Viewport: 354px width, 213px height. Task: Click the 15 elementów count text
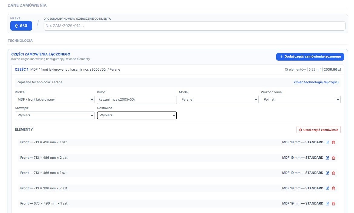coord(295,70)
